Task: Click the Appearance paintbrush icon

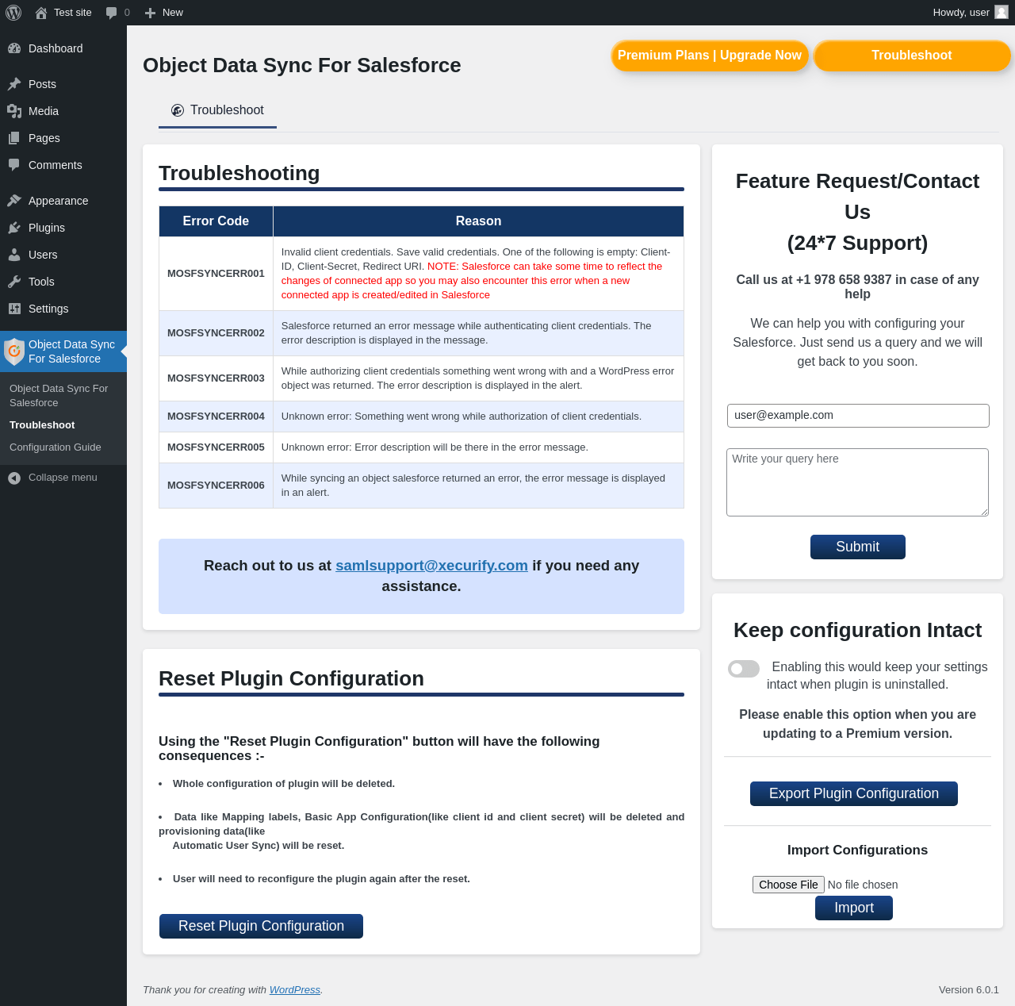Action: 14,201
